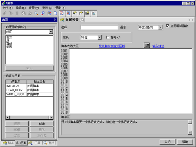This screenshot has width=196, height=147.
Task: Click inside the 注释 text field
Action: tap(99, 27)
